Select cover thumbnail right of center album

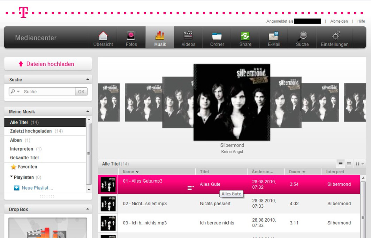[x=286, y=102]
